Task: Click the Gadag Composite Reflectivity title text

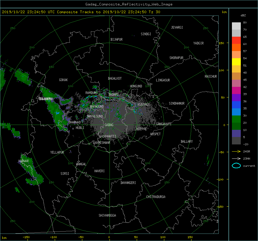Action: pyautogui.click(x=129, y=4)
